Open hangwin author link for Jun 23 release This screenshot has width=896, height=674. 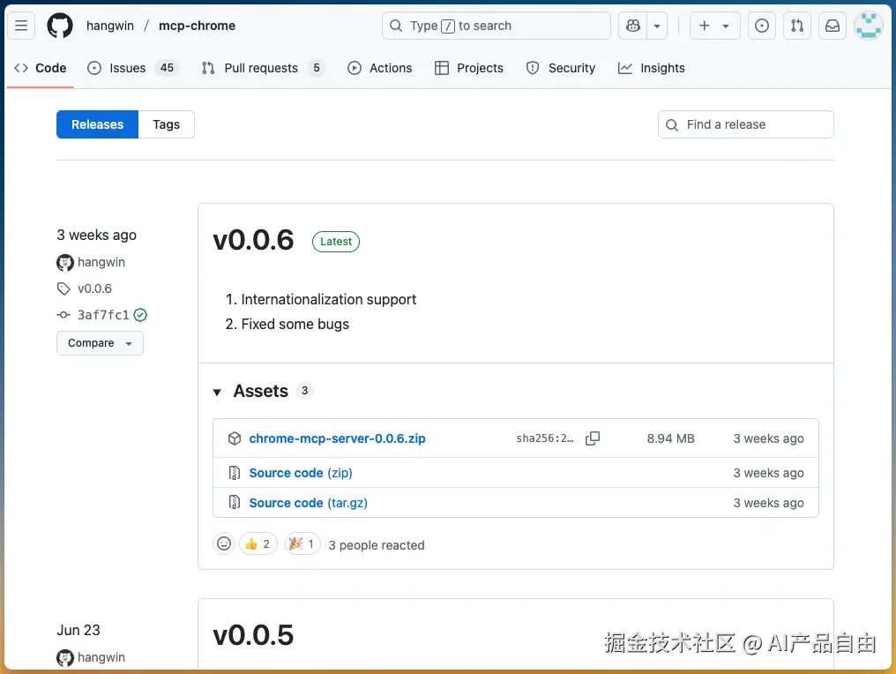101,657
